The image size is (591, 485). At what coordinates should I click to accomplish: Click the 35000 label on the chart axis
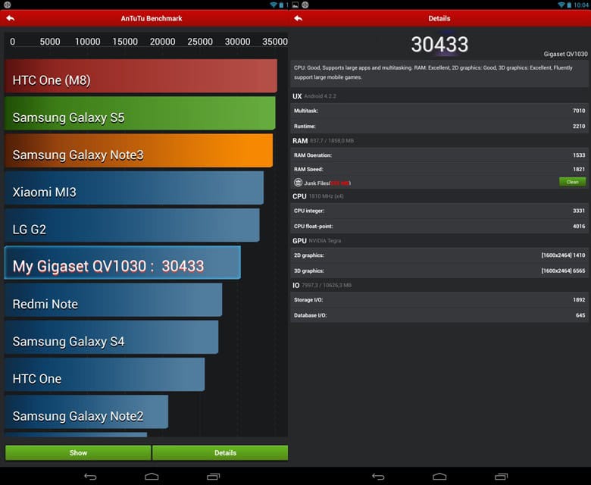(275, 42)
